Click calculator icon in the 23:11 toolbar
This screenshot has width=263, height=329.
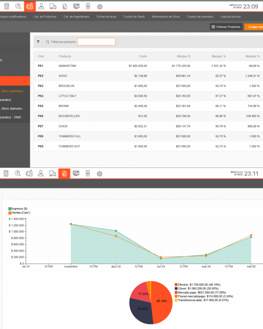coord(6,173)
